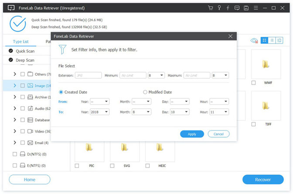Viewport: 293px width, 194px height.
Task: Click the filter funnel icon in dialog
Action: pos(62,50)
